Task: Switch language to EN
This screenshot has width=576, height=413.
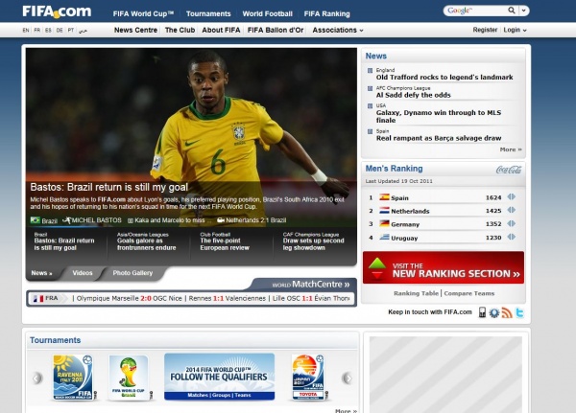Action: [26, 30]
